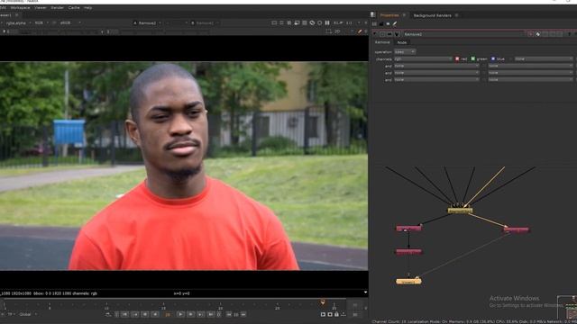The image size is (577, 324).
Task: Open the A input Remove2 dropdown
Action: (x=148, y=22)
